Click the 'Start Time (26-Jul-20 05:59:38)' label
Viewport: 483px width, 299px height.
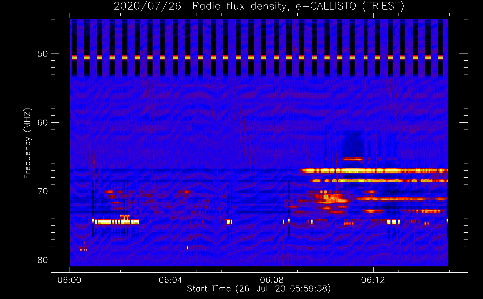(x=259, y=289)
